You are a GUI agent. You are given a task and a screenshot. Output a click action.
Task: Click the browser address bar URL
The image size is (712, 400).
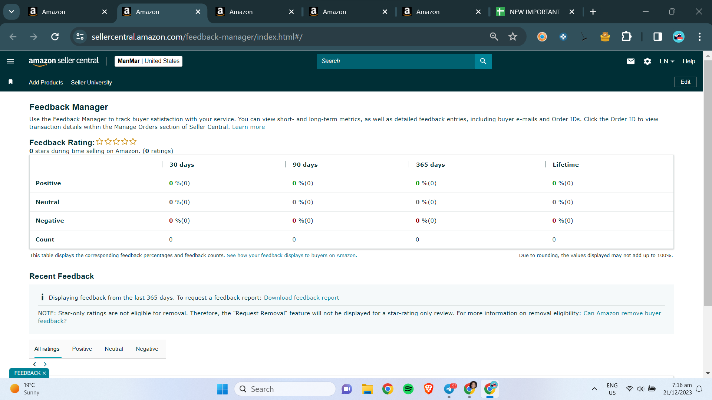click(x=197, y=37)
